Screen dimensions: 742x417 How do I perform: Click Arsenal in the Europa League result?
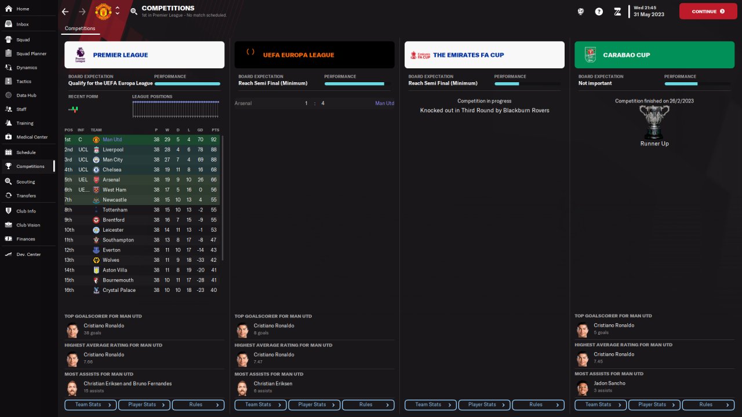(x=243, y=103)
